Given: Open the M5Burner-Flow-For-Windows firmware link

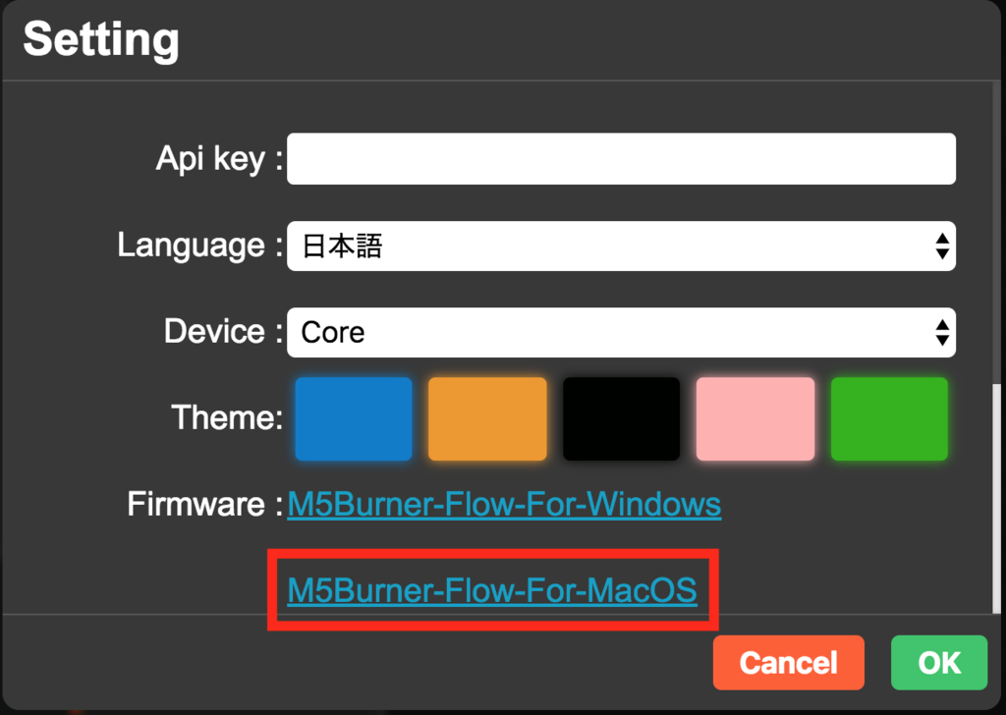Looking at the screenshot, I should pyautogui.click(x=504, y=504).
